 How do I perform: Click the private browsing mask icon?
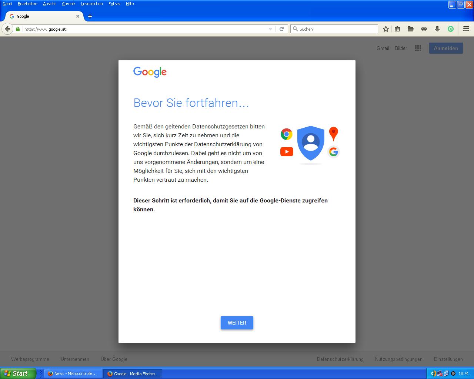click(424, 29)
